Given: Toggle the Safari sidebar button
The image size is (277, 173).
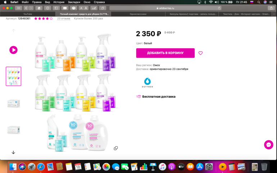Looking at the screenshot, I should tap(56, 8).
